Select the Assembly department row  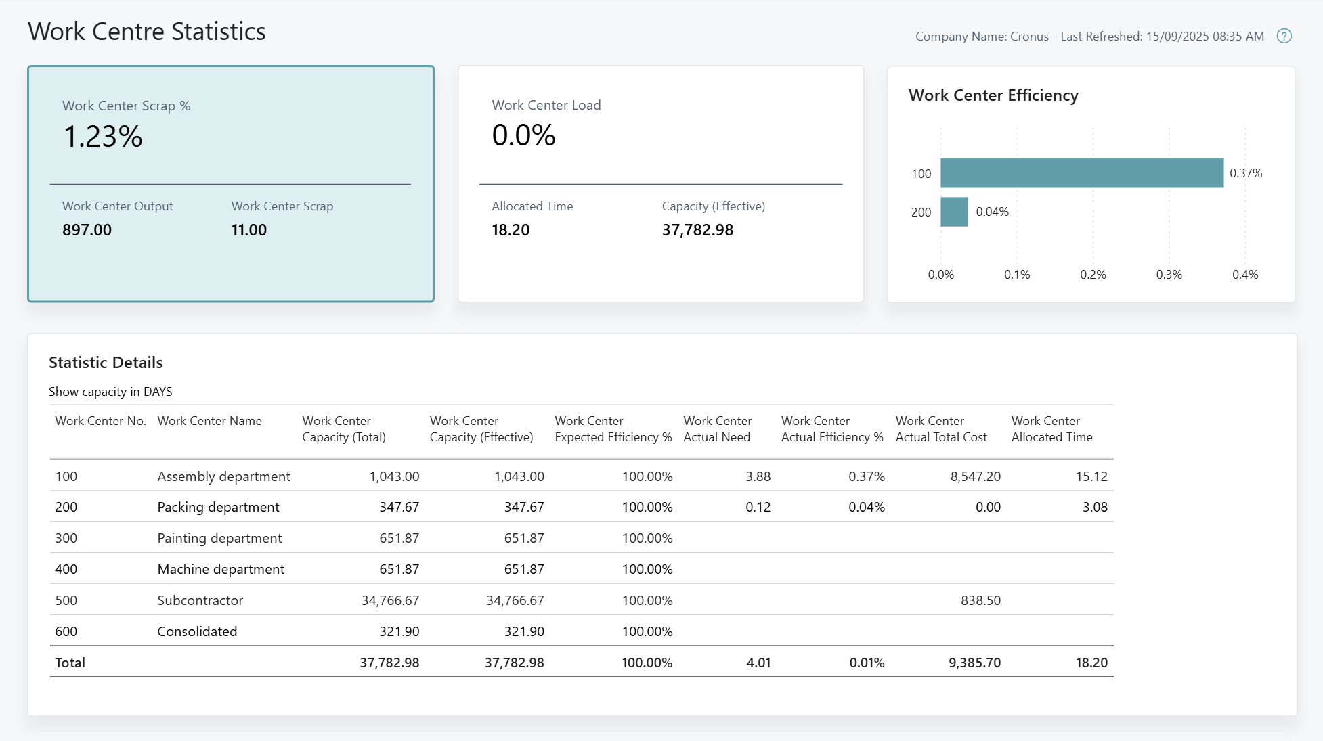point(223,476)
